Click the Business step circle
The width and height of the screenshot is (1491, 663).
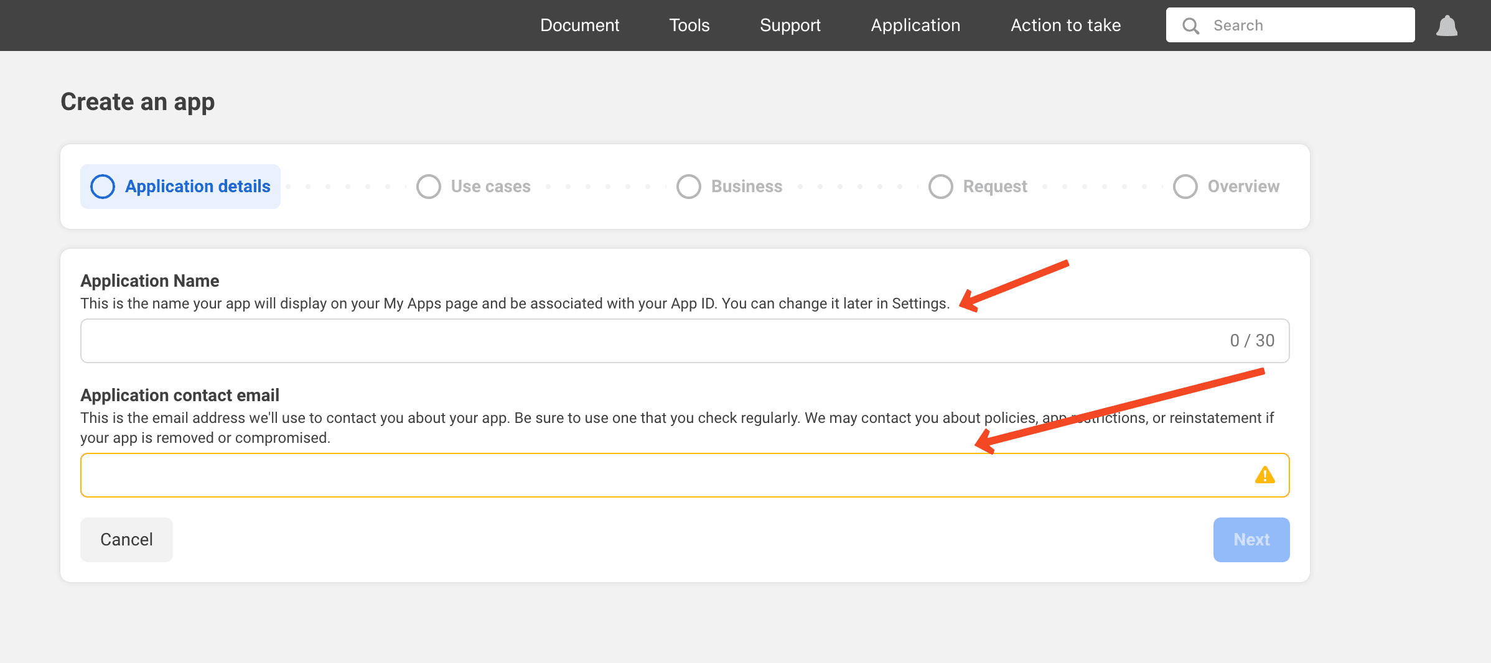689,187
